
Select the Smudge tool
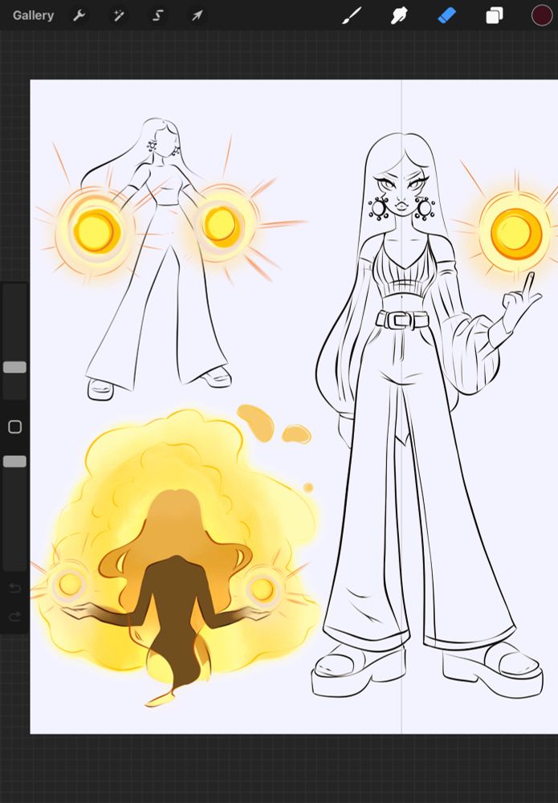pos(399,15)
